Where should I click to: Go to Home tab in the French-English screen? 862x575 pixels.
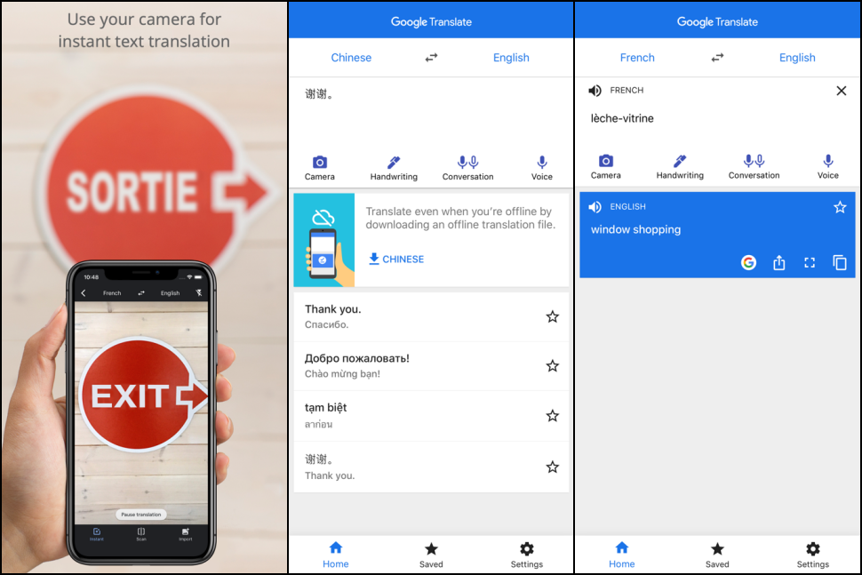[622, 555]
